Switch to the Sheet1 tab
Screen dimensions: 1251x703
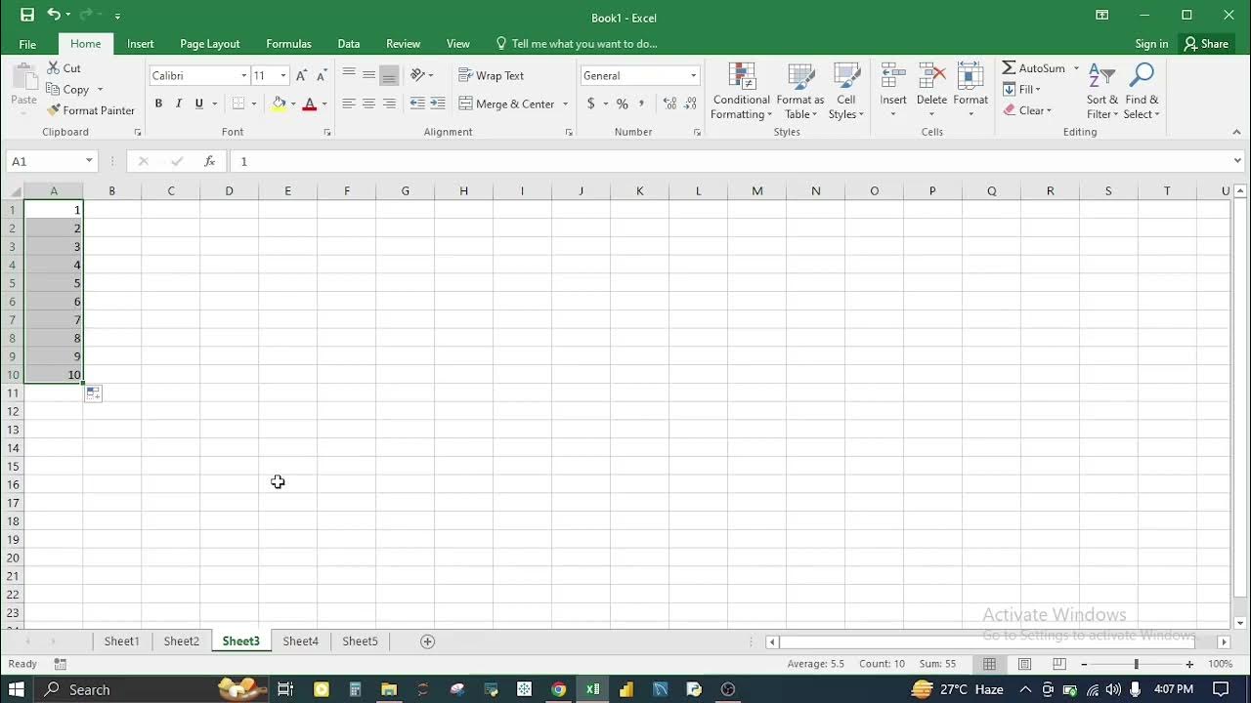tap(122, 641)
